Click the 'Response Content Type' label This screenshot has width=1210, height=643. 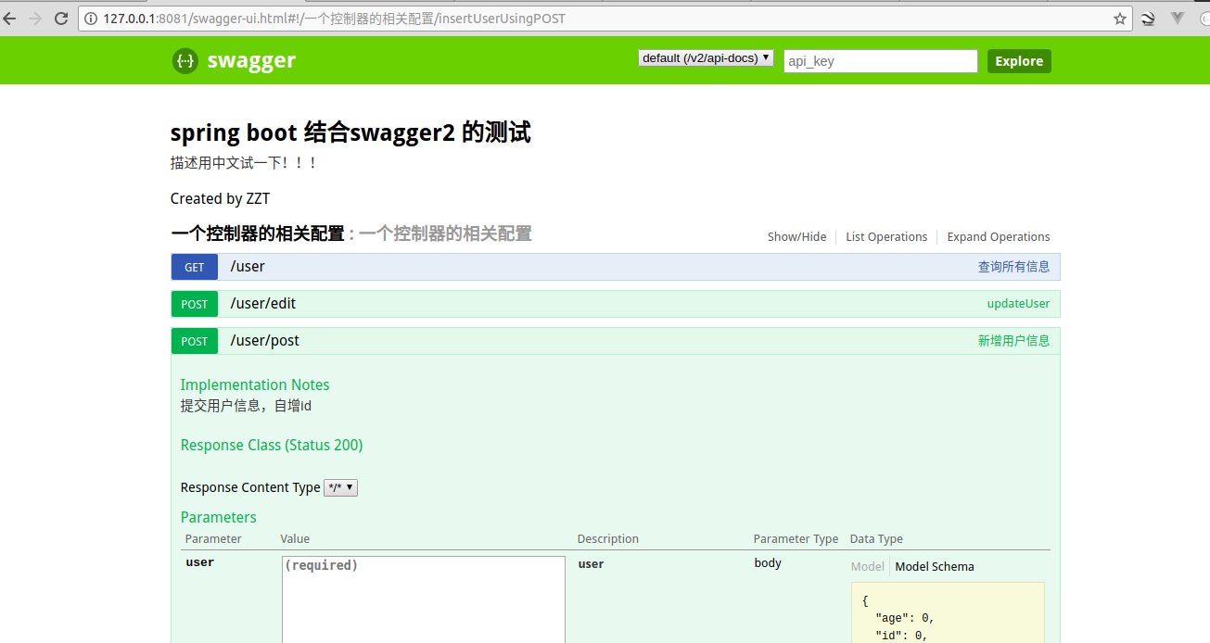click(250, 487)
